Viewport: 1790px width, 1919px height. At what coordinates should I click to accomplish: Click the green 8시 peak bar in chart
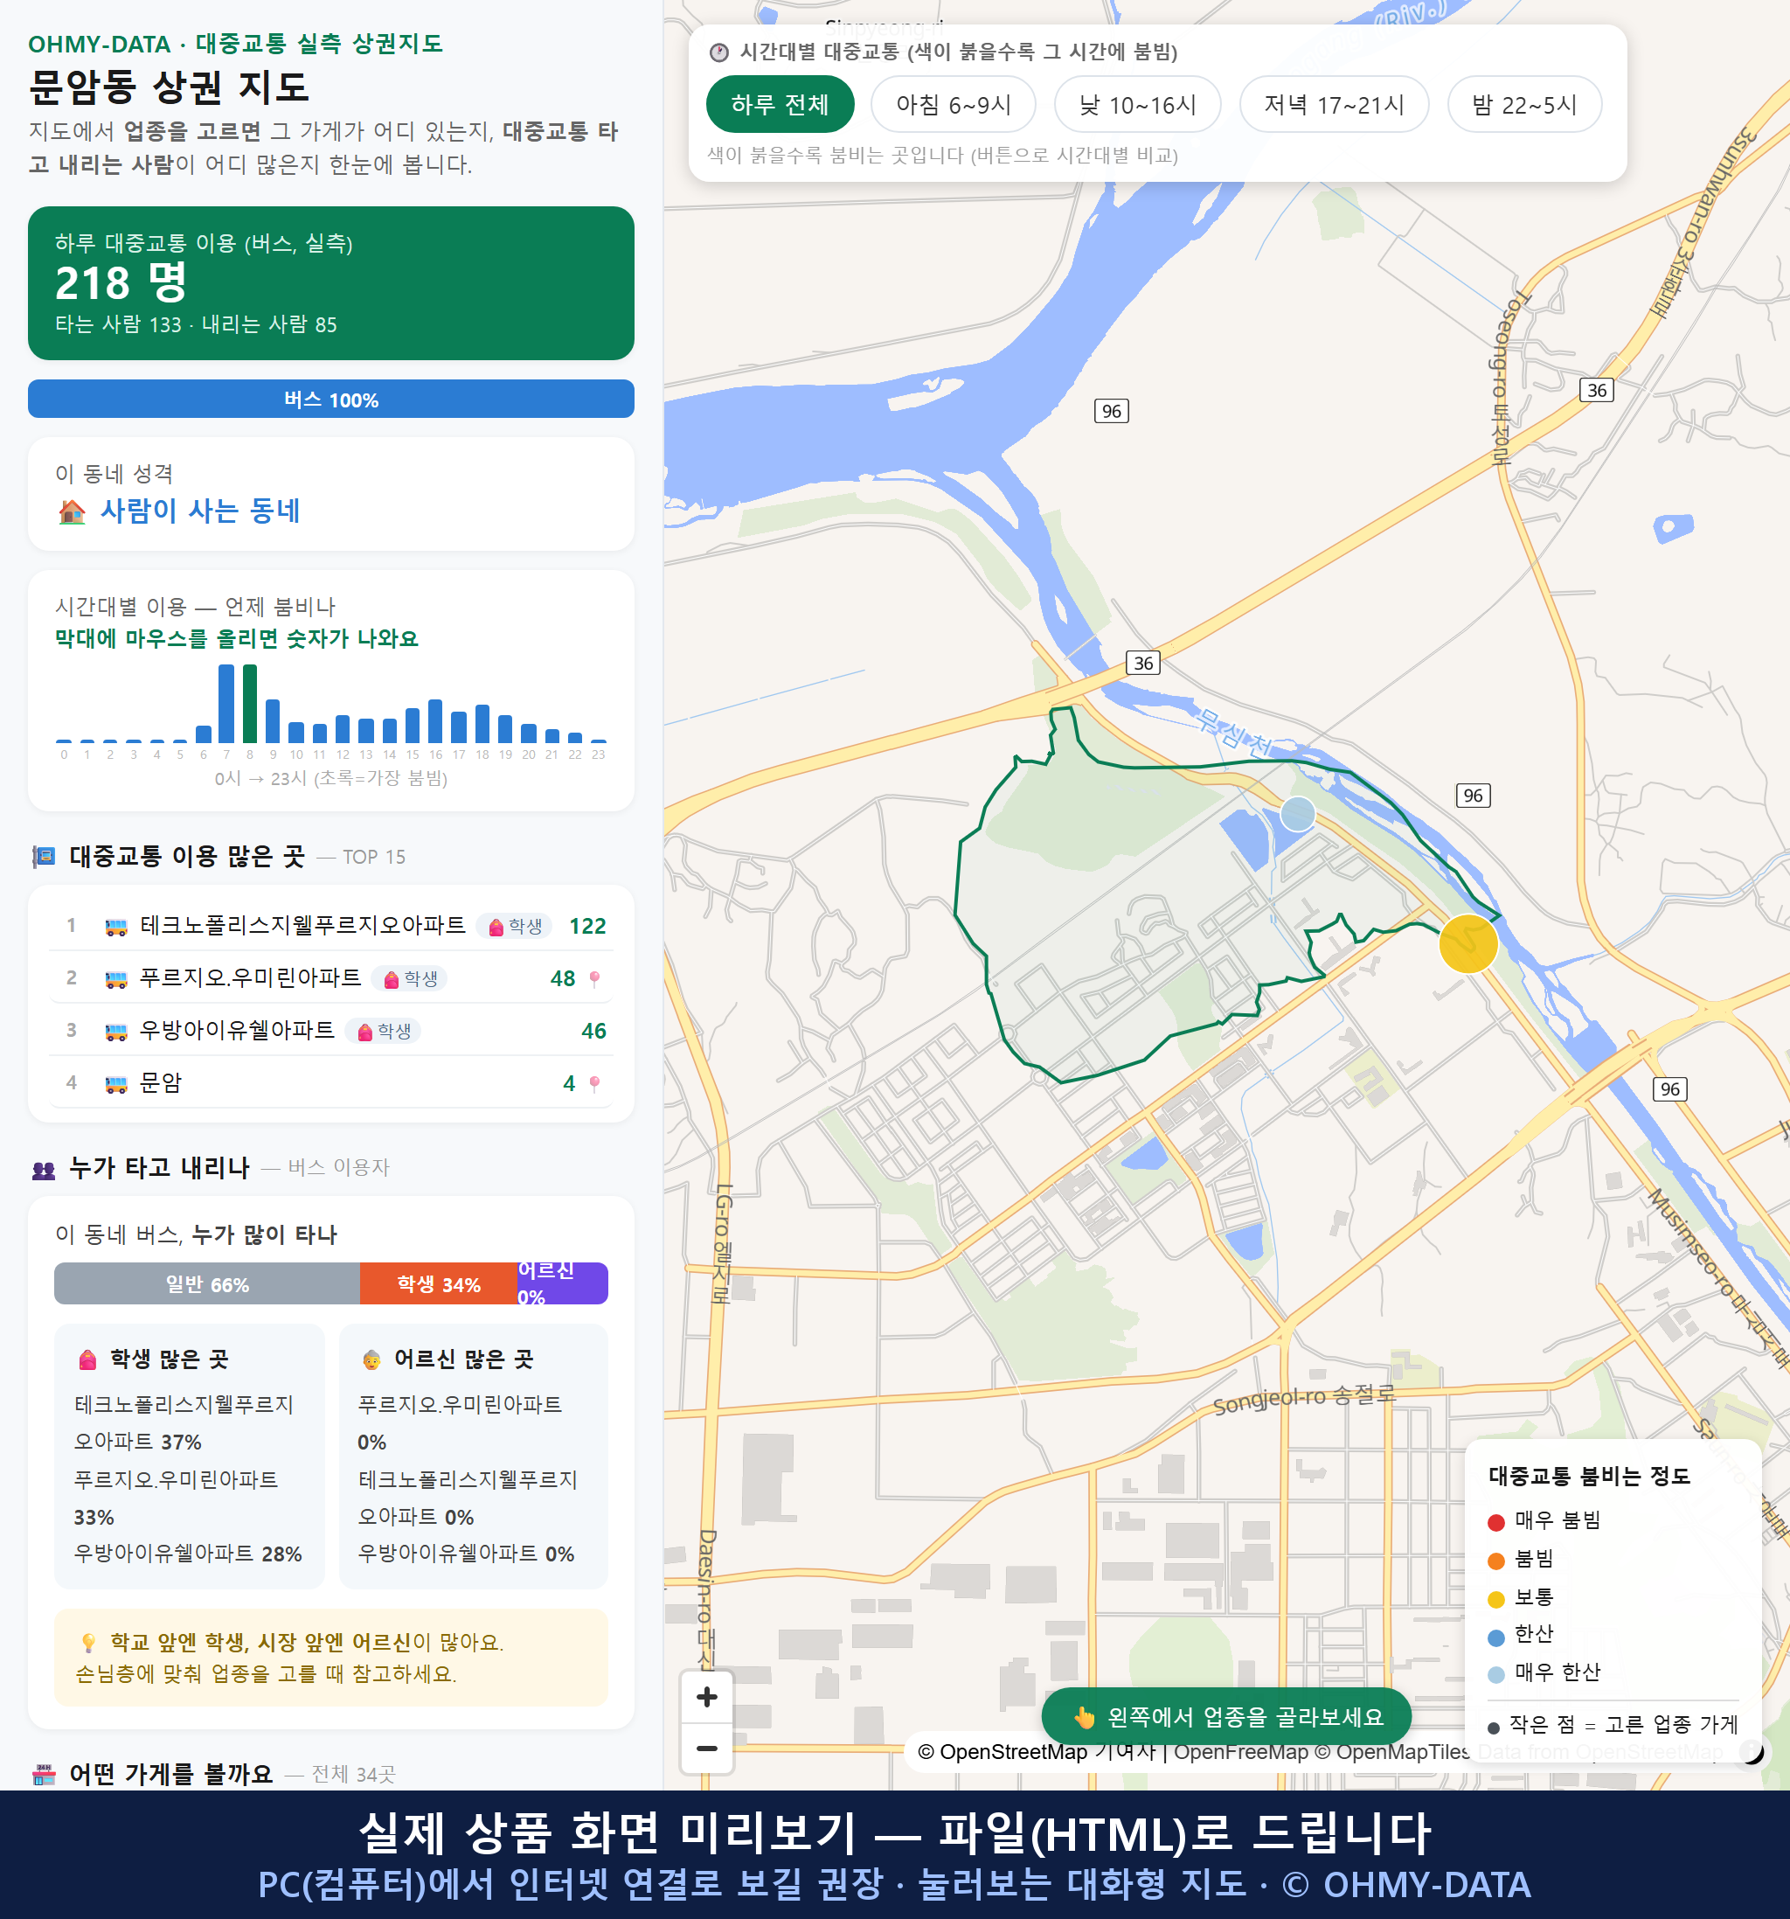pos(250,704)
